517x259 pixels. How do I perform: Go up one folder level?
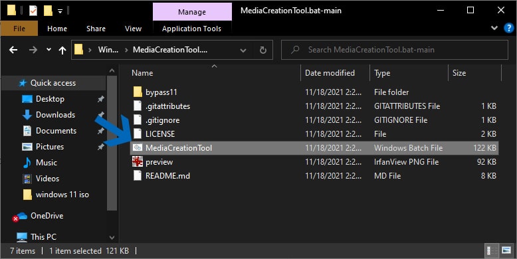coord(62,50)
